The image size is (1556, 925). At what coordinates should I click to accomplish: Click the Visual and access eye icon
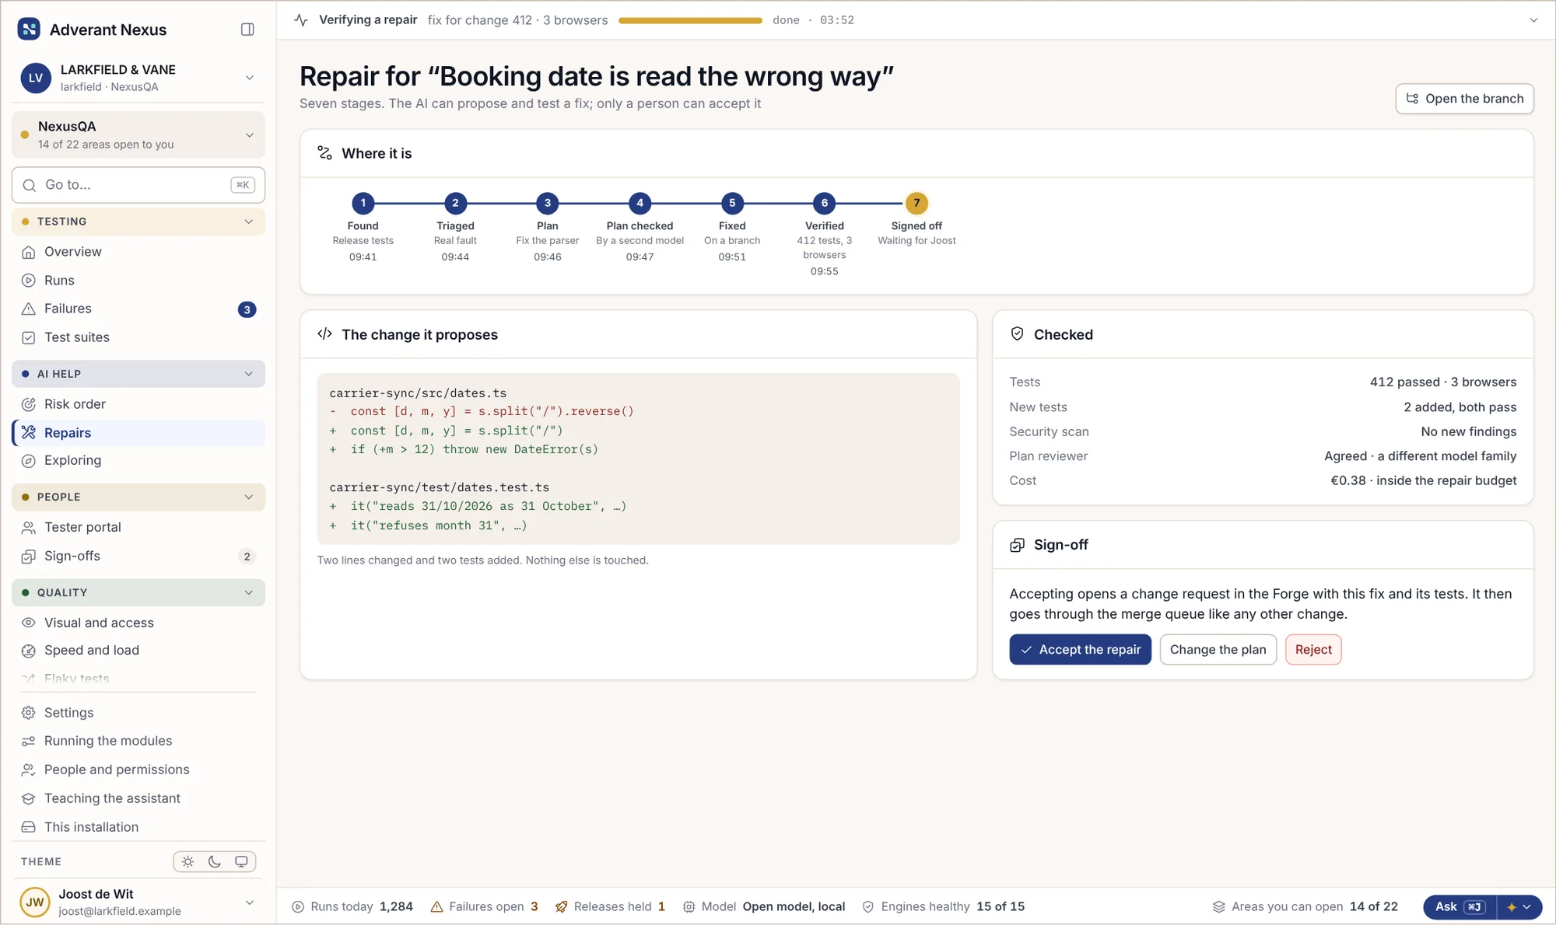[29, 623]
